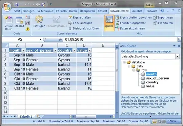Open the Acrobat tab

[x=137, y=11]
